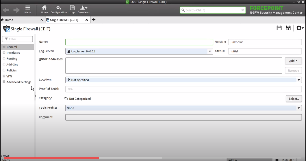Open a new tab with plus
Image resolution: width=306 pixels, height=161 pixels.
point(94,20)
